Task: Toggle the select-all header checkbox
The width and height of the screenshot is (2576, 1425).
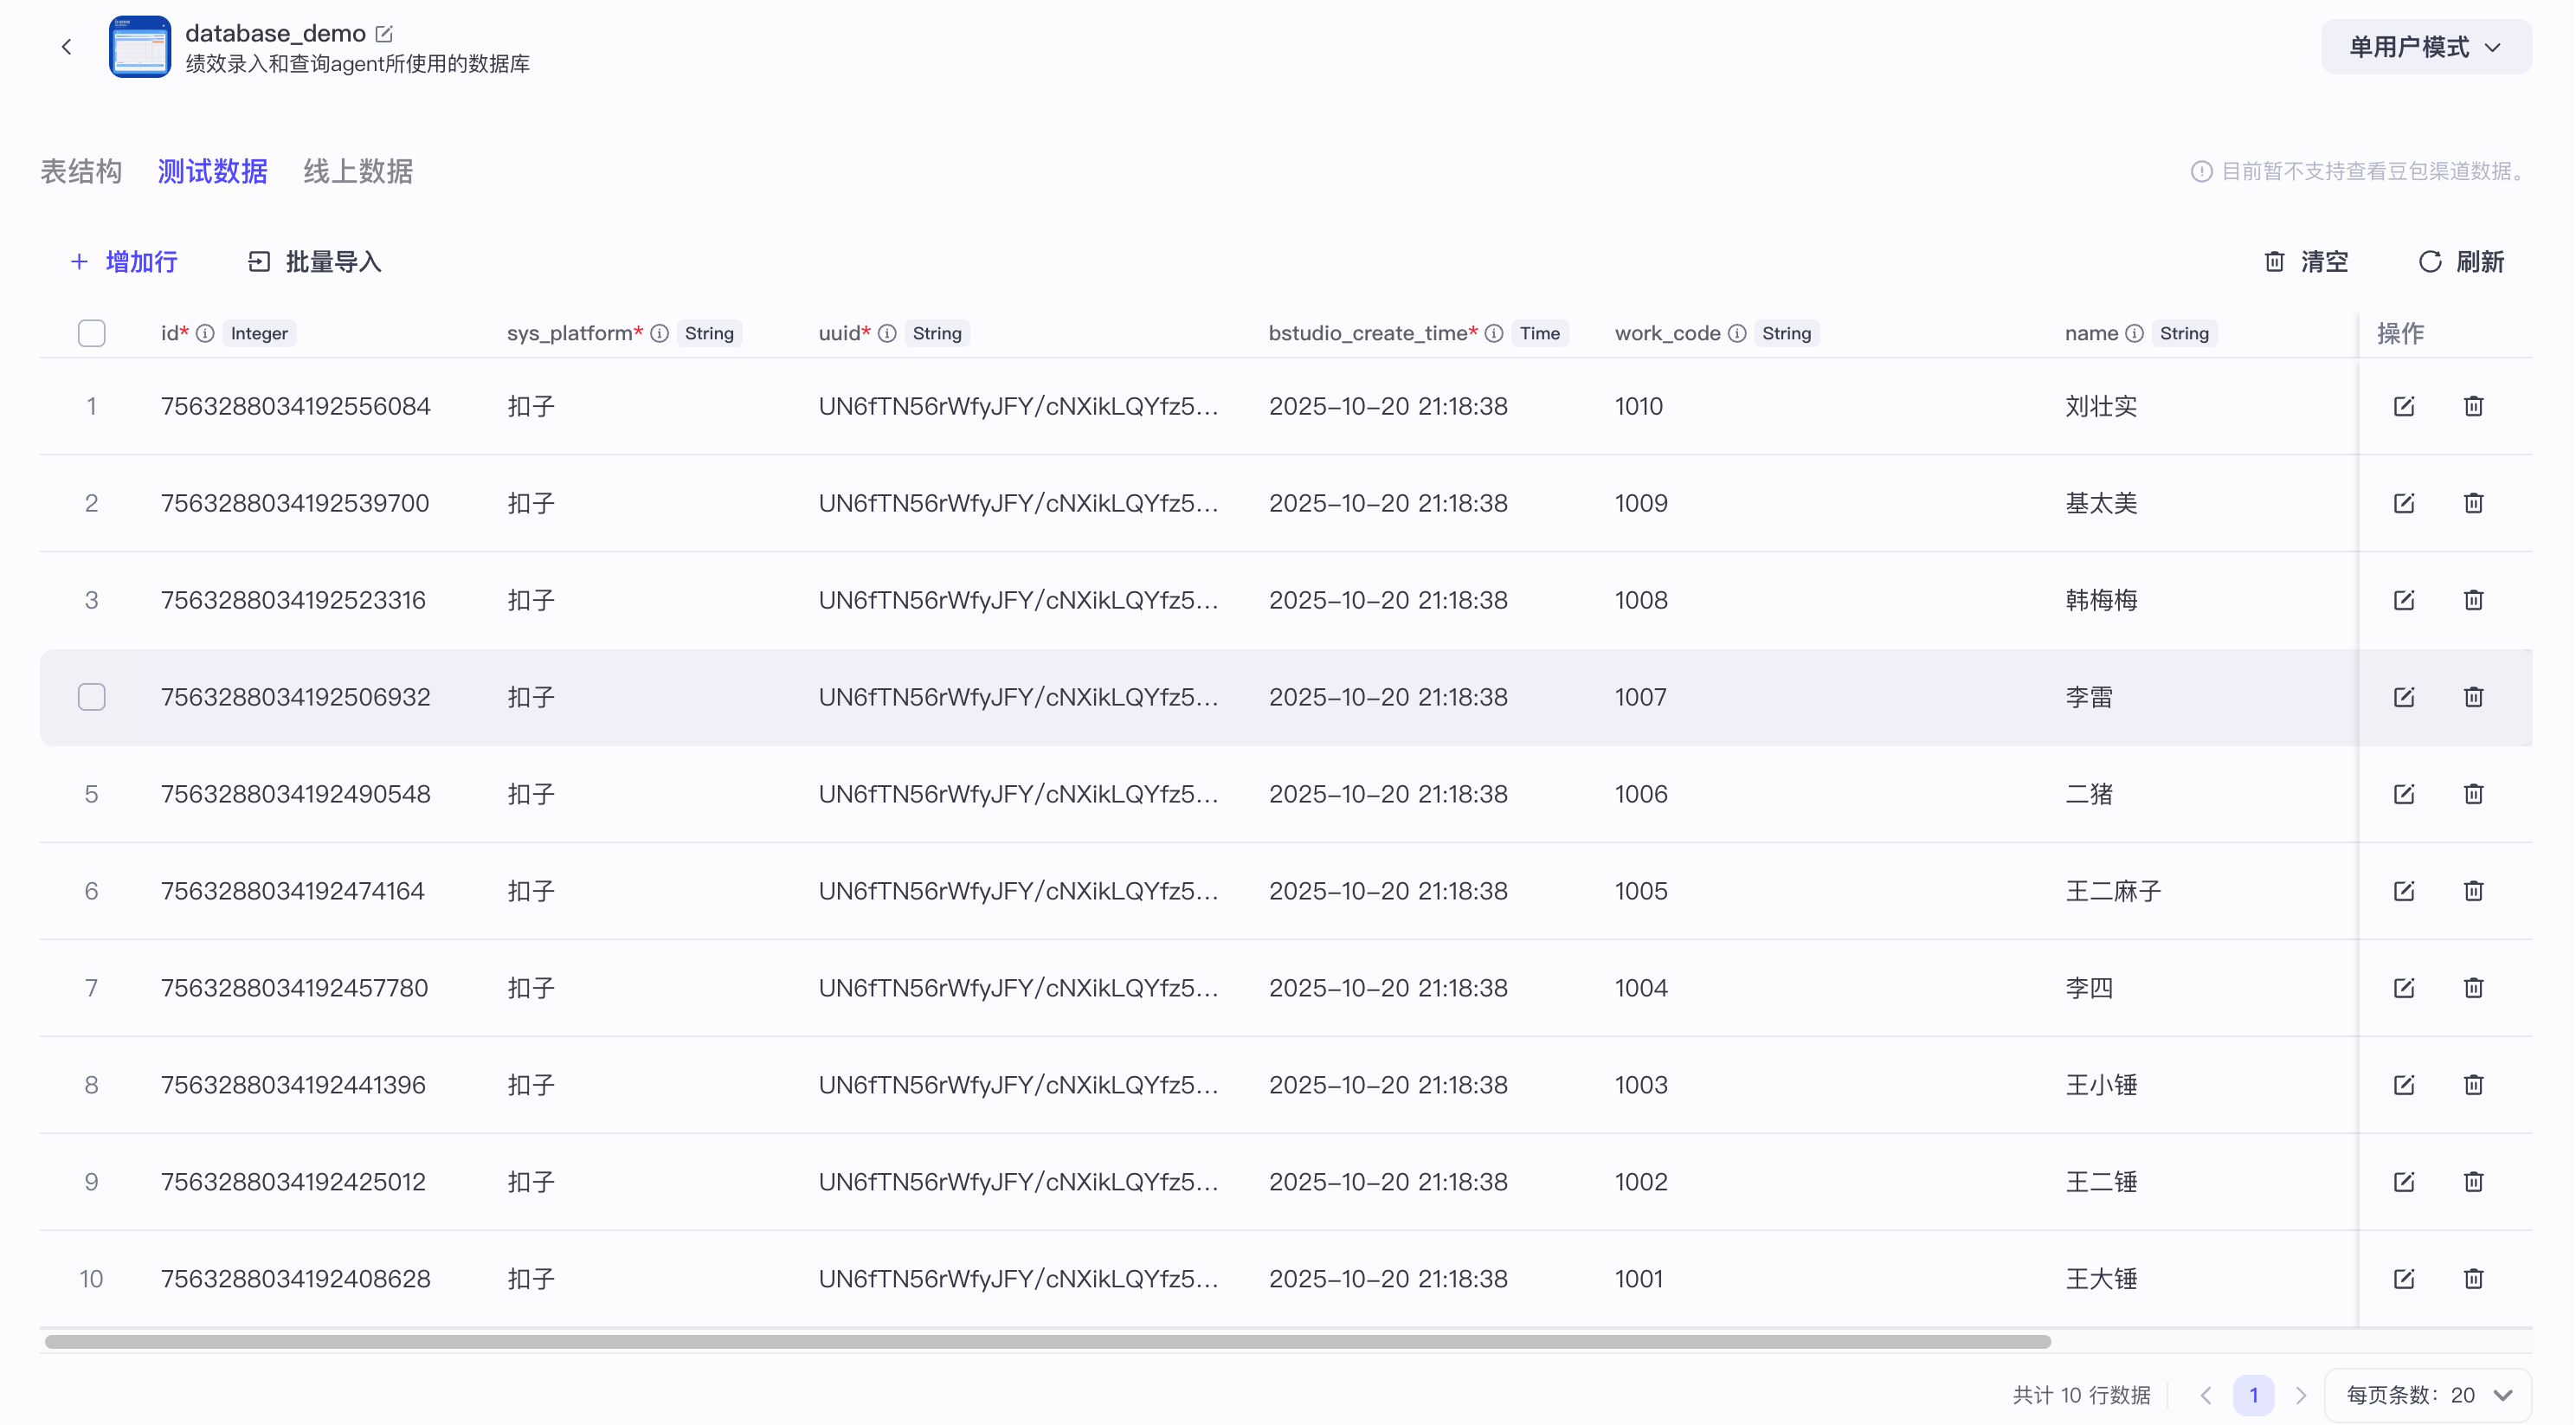Action: (x=91, y=333)
